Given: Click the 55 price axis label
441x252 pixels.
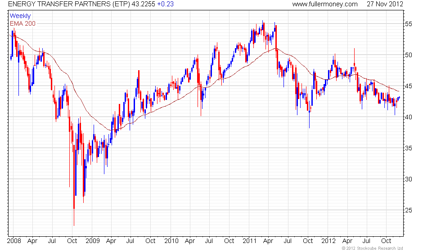Looking at the screenshot, I should [409, 24].
